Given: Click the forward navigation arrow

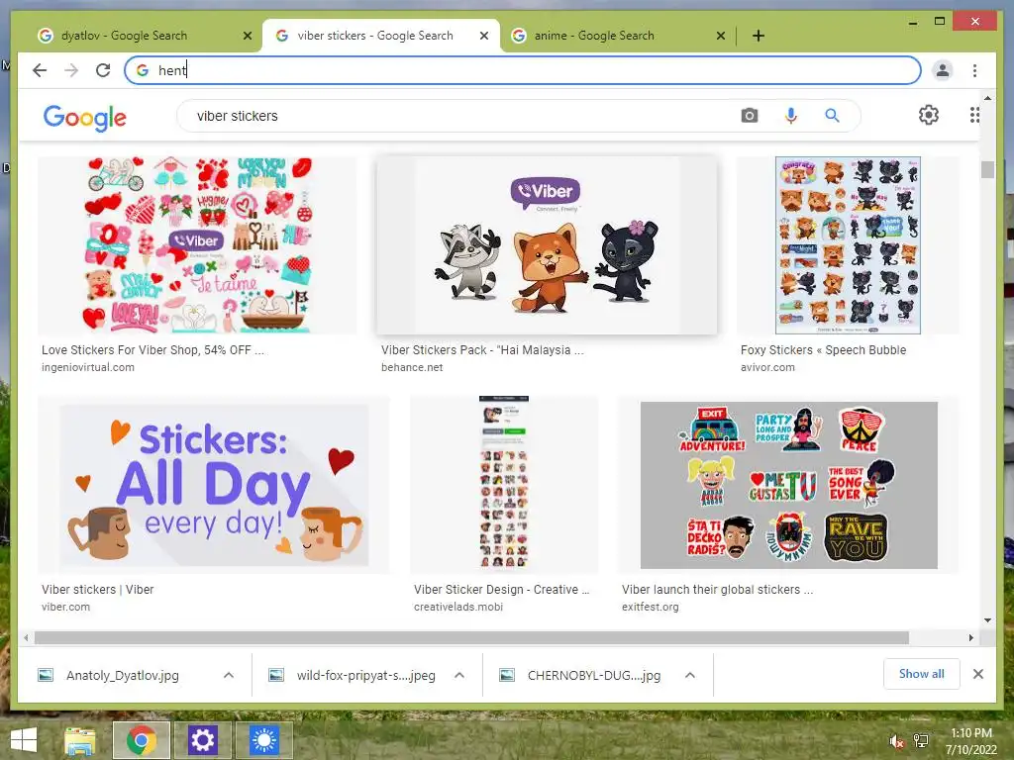Looking at the screenshot, I should coord(71,70).
